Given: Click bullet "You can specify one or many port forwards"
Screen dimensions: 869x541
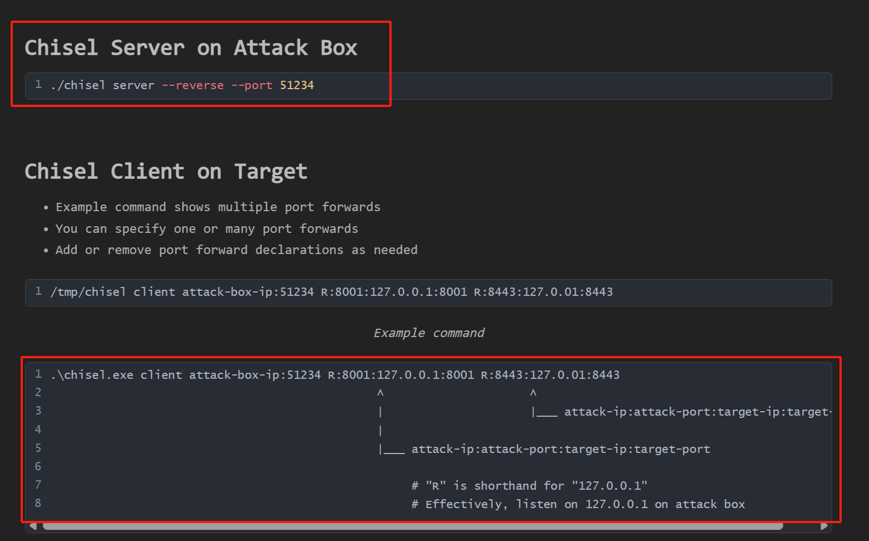Looking at the screenshot, I should (x=207, y=229).
